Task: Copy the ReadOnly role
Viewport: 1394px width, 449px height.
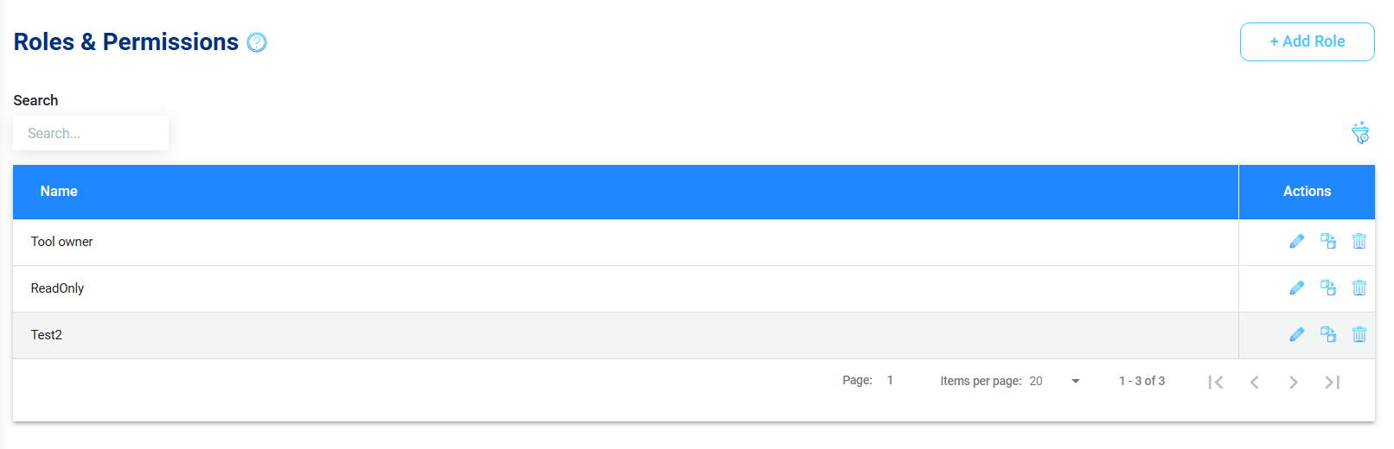Action: point(1328,288)
